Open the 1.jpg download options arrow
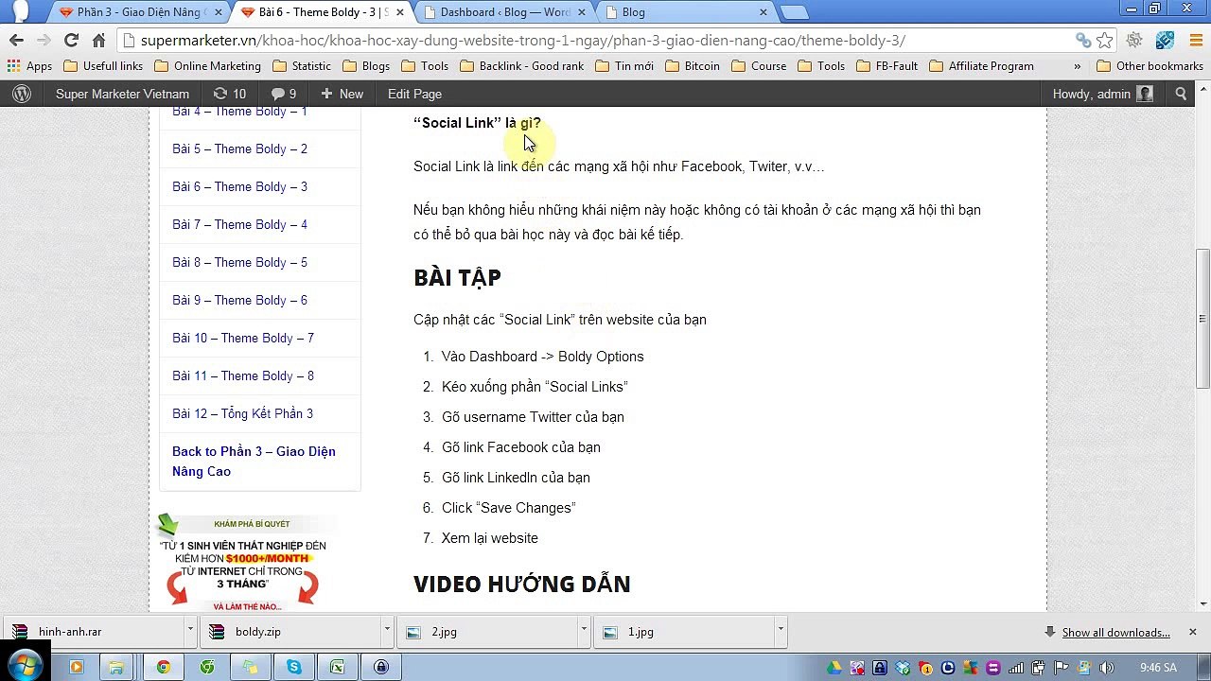This screenshot has width=1211, height=681. [781, 631]
